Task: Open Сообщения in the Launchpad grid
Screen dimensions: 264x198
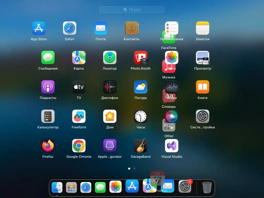Action: tap(48, 57)
